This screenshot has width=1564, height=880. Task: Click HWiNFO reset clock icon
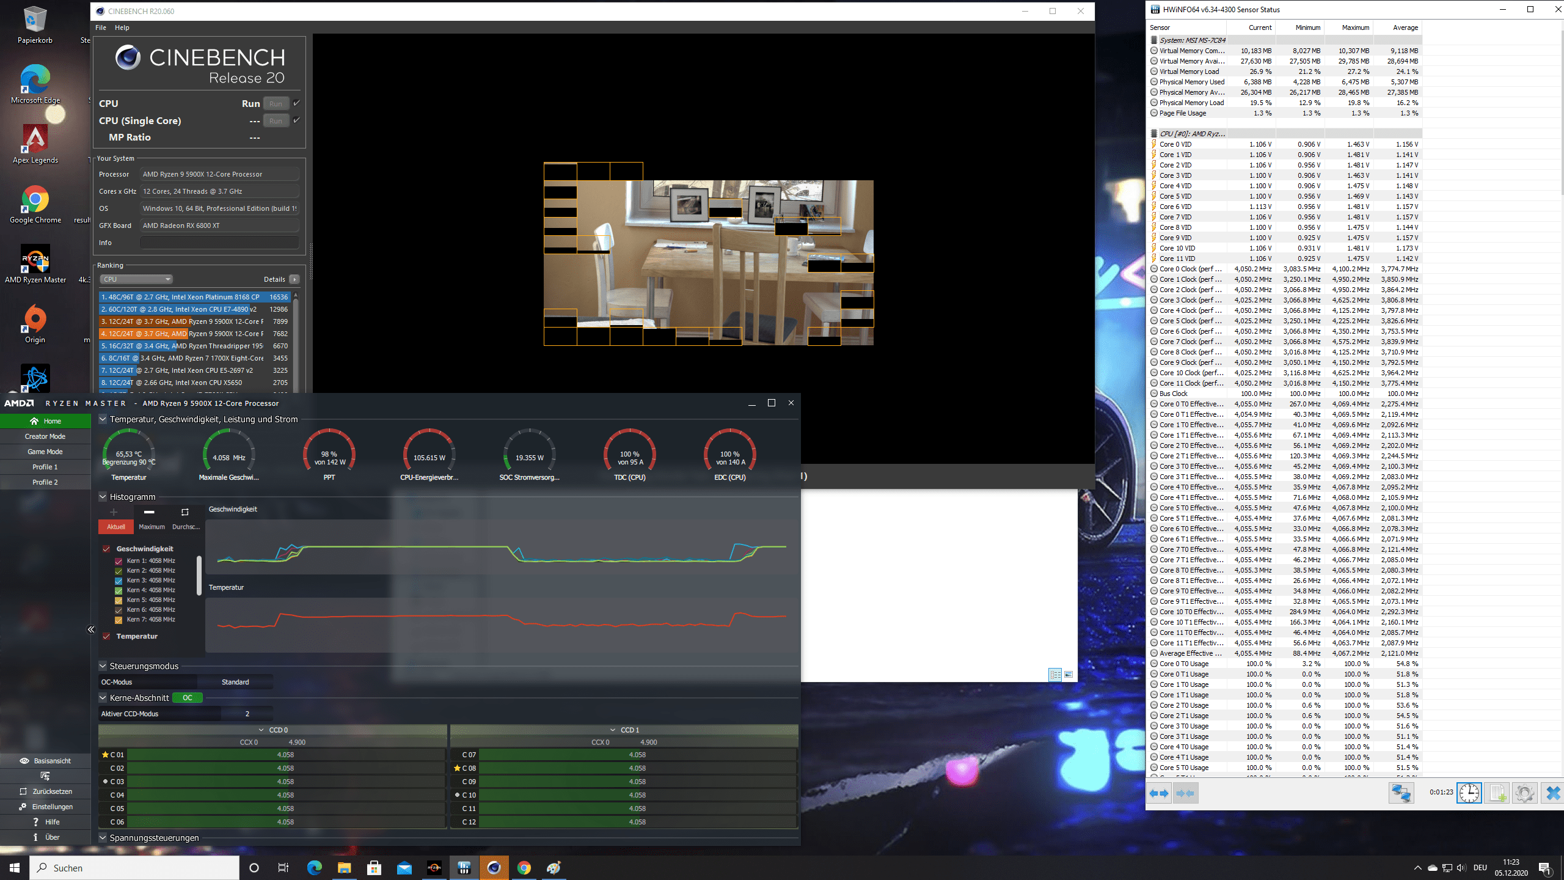(x=1469, y=793)
